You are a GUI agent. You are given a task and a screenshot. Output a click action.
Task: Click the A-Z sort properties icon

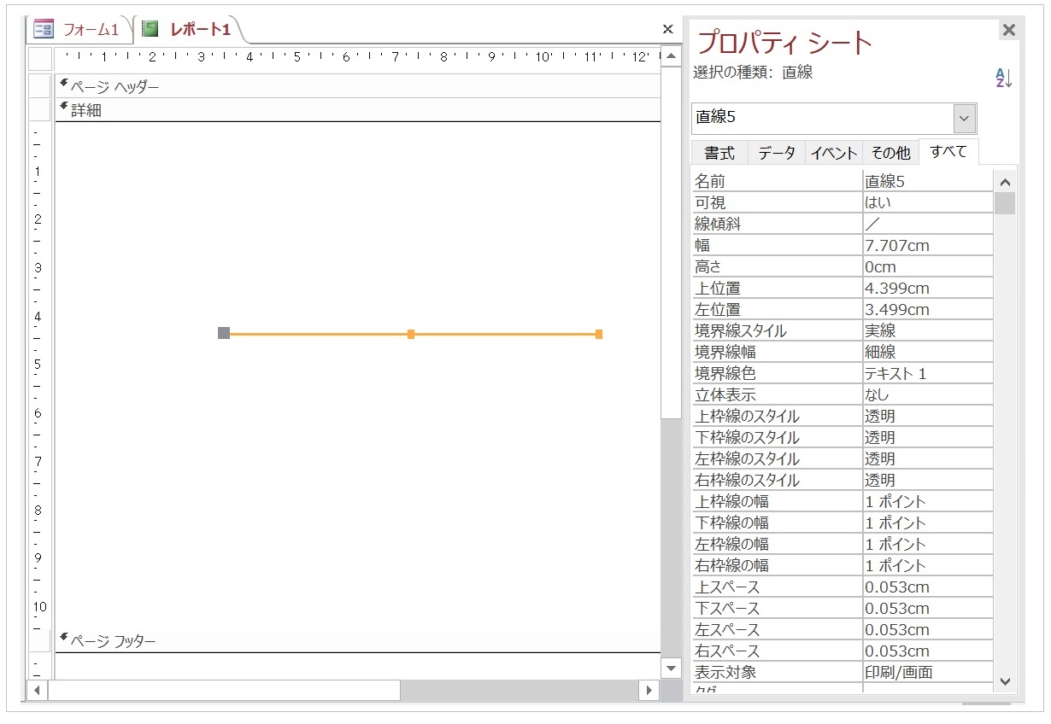(x=1004, y=78)
